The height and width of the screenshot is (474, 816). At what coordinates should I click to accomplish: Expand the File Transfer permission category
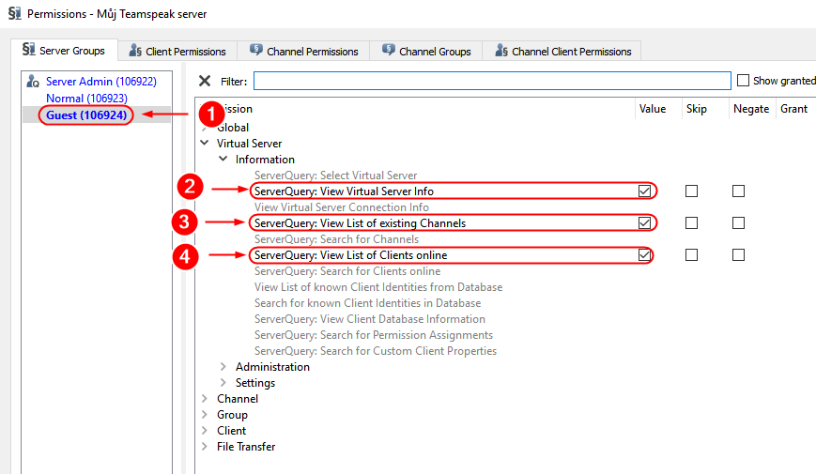205,447
